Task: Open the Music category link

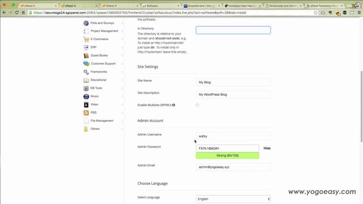Action: 95,96
